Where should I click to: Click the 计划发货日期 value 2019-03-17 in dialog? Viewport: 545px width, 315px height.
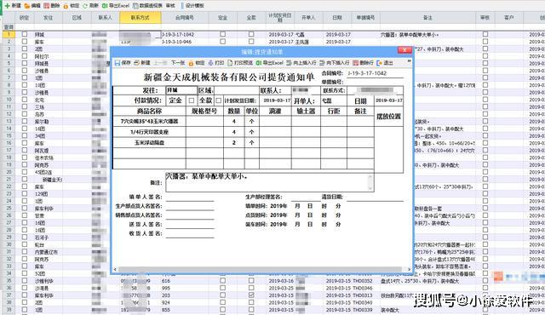click(277, 100)
